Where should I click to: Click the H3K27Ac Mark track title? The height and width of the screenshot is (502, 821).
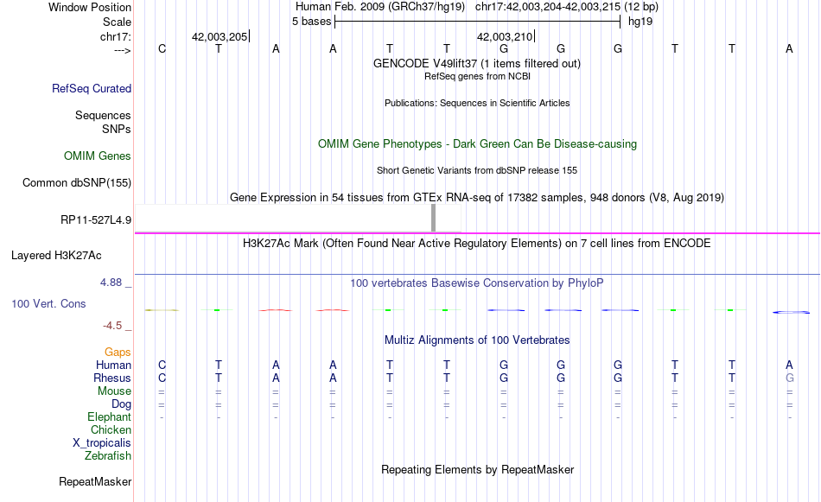(x=477, y=244)
